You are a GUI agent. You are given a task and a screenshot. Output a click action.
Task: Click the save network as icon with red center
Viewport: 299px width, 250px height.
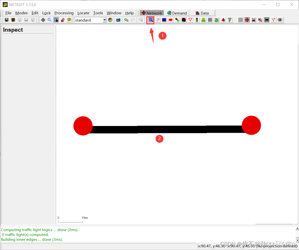13,20
